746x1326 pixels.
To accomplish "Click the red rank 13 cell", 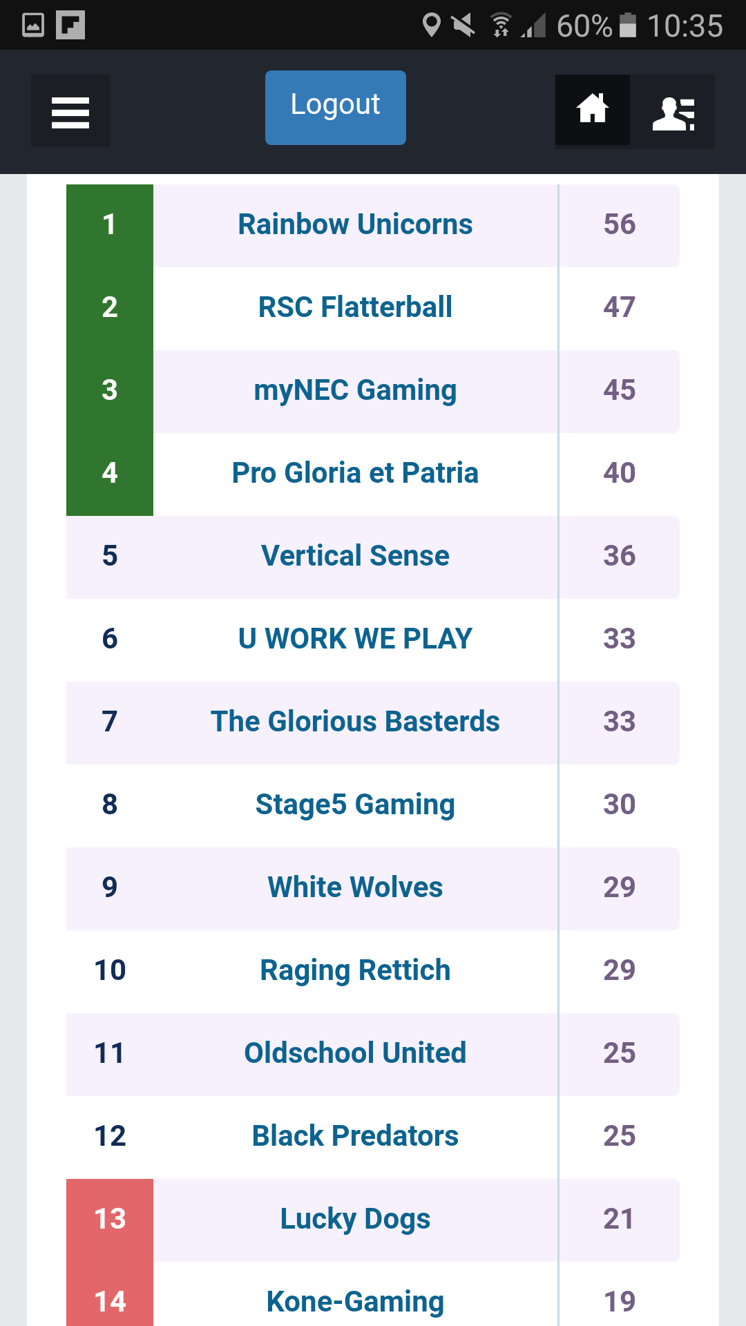I will pos(110,1220).
